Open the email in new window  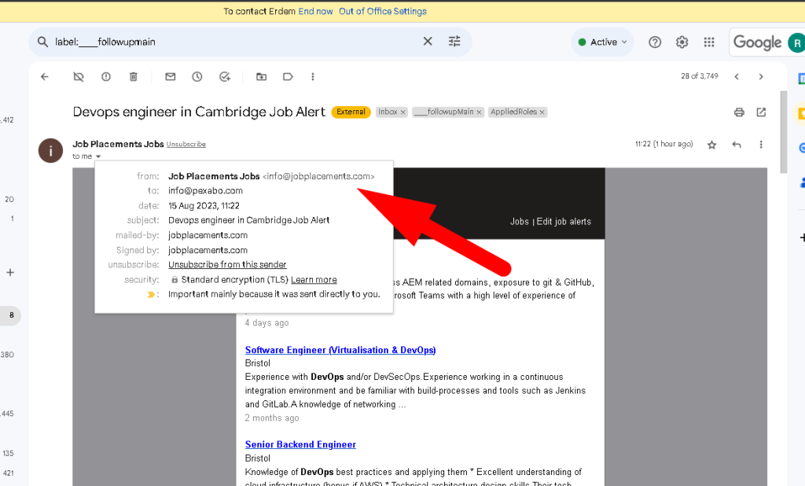(x=761, y=112)
